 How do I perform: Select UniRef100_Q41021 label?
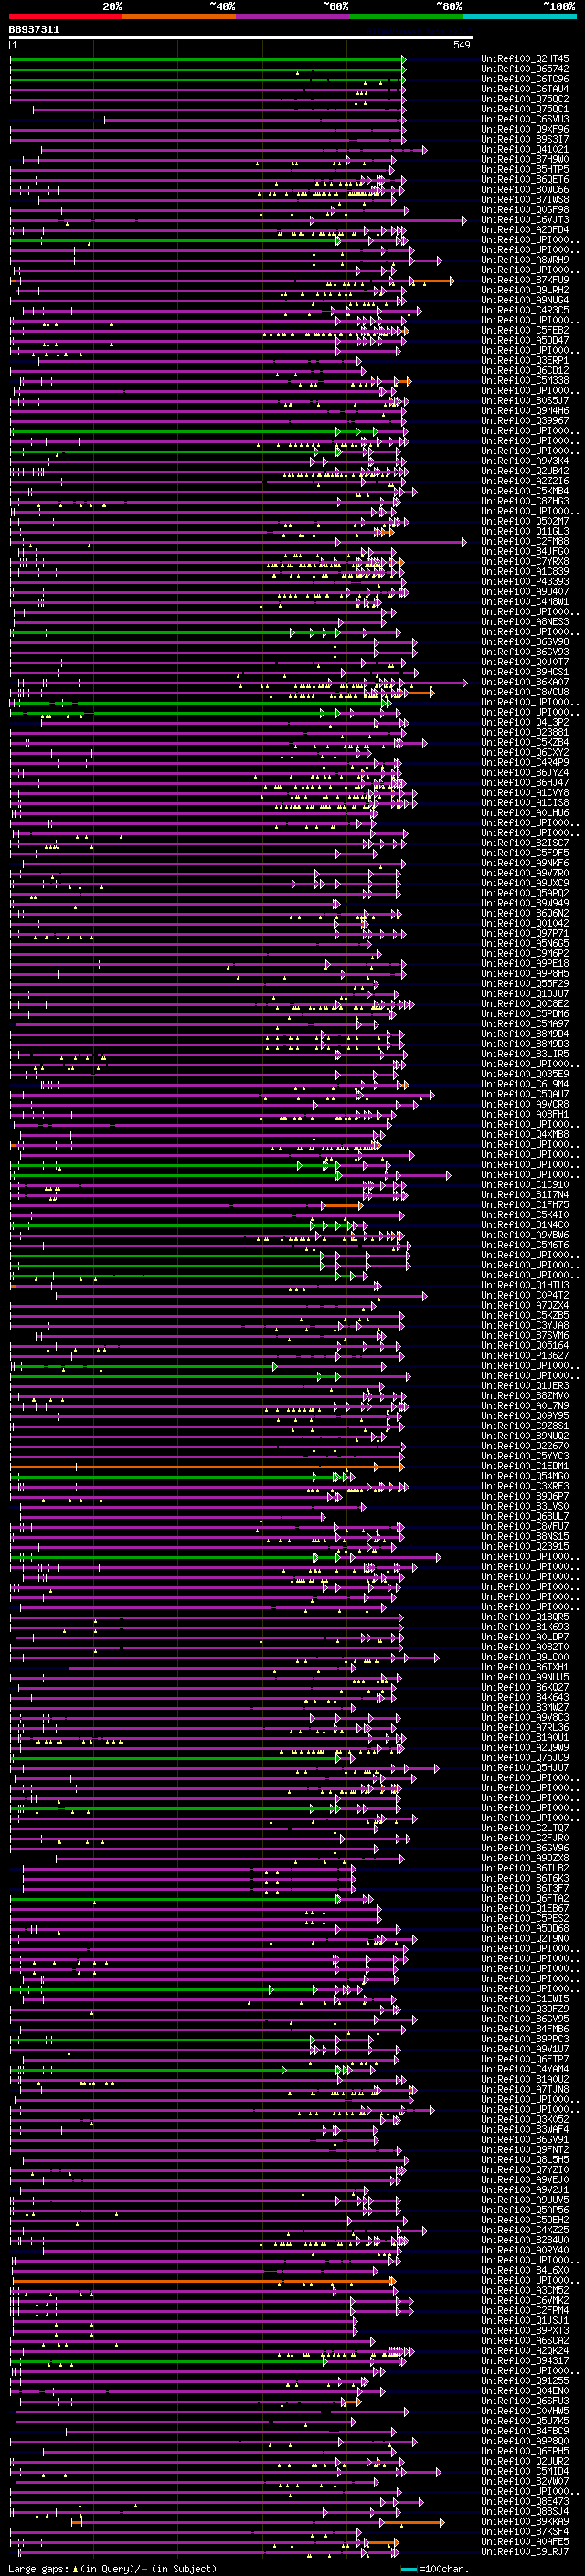click(524, 149)
